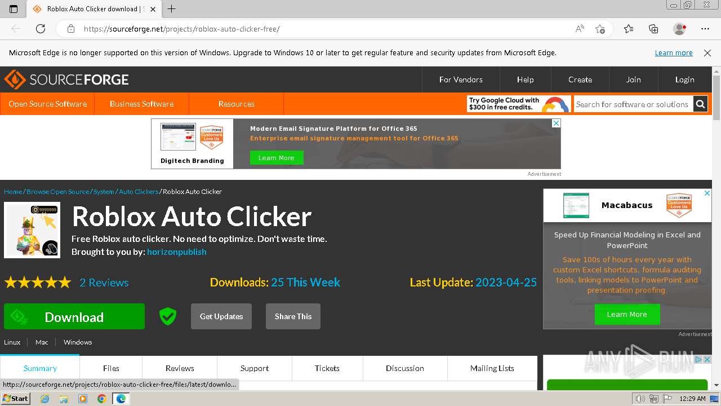Switch to the Tickets tab

[x=327, y=368]
